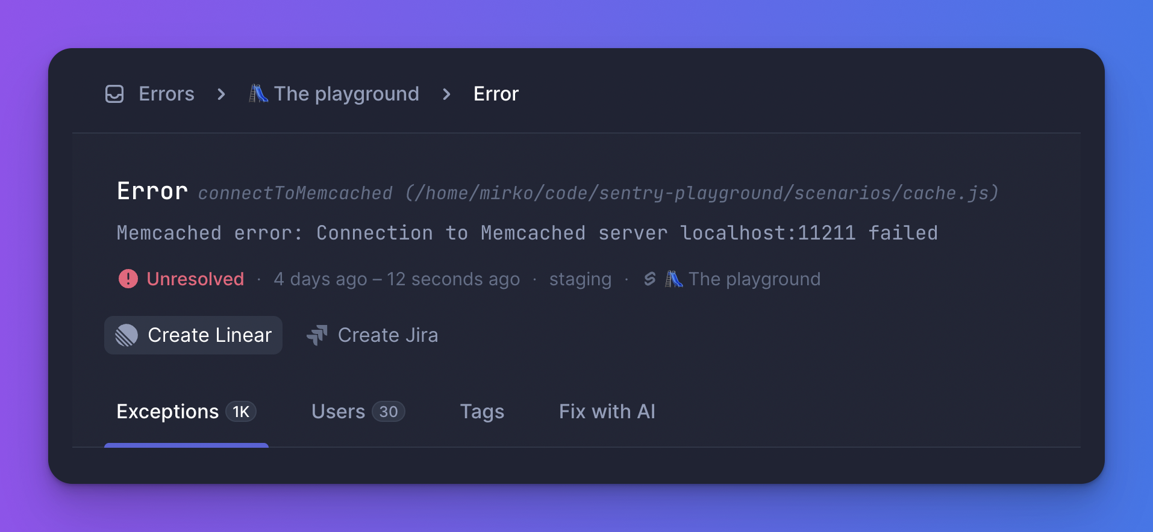Create a Linear issue

193,335
